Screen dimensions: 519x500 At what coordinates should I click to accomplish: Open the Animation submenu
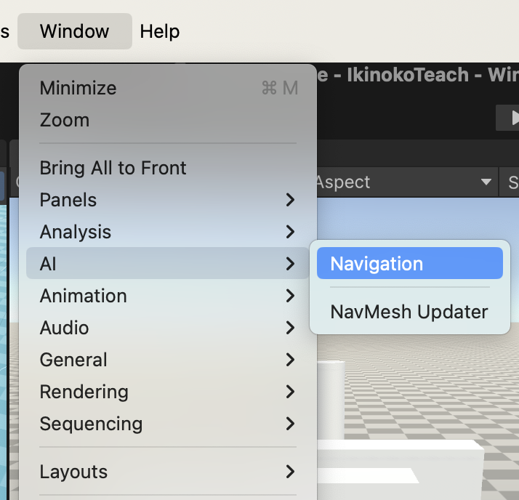(x=83, y=296)
